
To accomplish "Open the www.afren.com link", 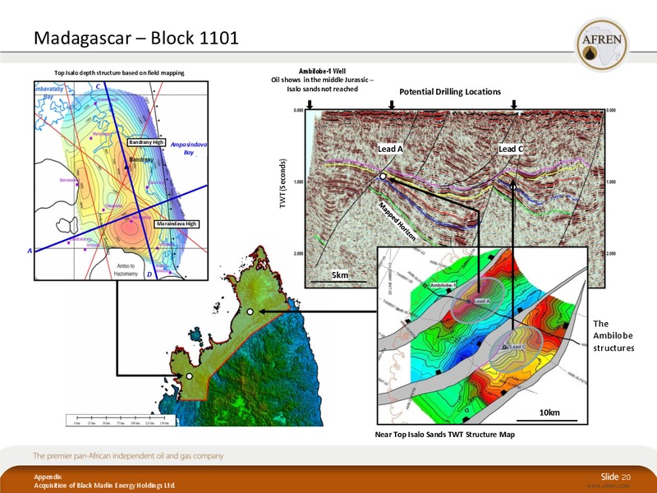I will coord(609,486).
